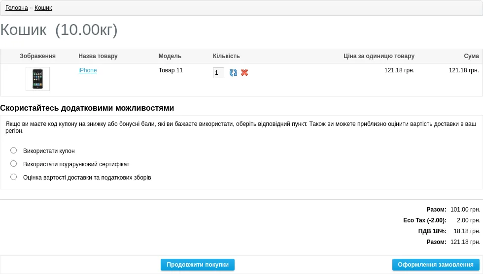Click the blue refresh quantity icon

tap(233, 73)
